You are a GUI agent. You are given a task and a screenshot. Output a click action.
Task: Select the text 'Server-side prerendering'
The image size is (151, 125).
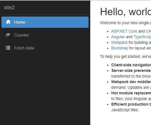pyautogui.click(x=131, y=71)
